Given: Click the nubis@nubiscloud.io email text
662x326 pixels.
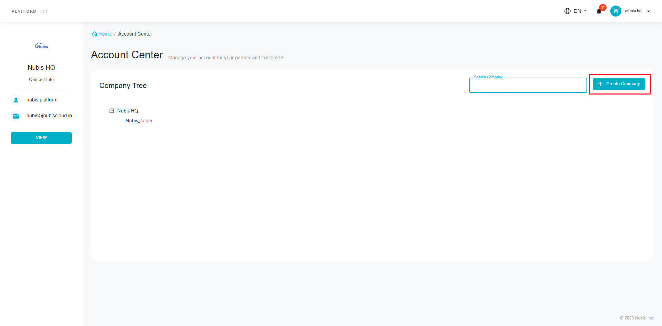Looking at the screenshot, I should tap(49, 116).
